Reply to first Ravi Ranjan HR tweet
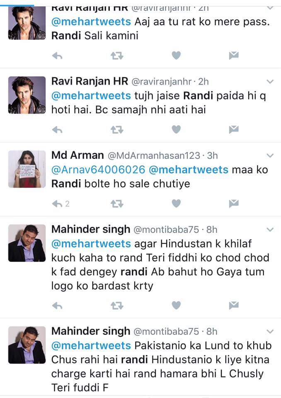 57,56
